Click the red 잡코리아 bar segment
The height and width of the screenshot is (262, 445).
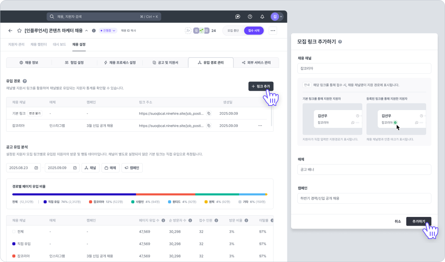[165, 194]
